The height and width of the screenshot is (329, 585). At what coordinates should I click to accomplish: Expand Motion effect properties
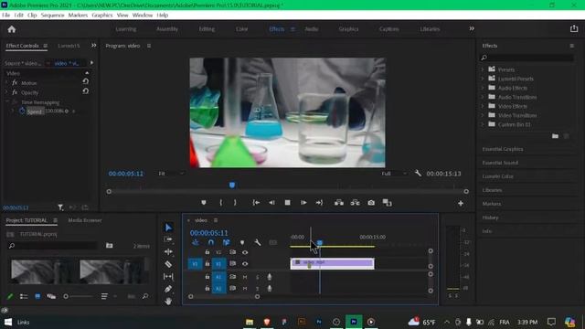pos(6,83)
